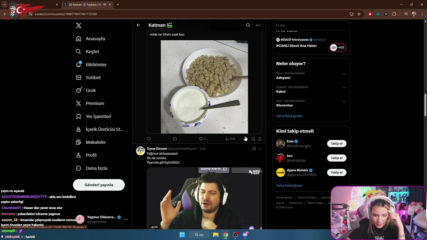Screen dimensions: 427x240
Task: Bookmark the mantı photo post
Action: 253,139
